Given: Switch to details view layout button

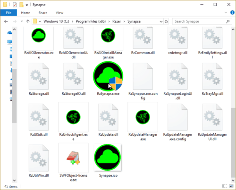Looking at the screenshot, I should pos(225,186).
